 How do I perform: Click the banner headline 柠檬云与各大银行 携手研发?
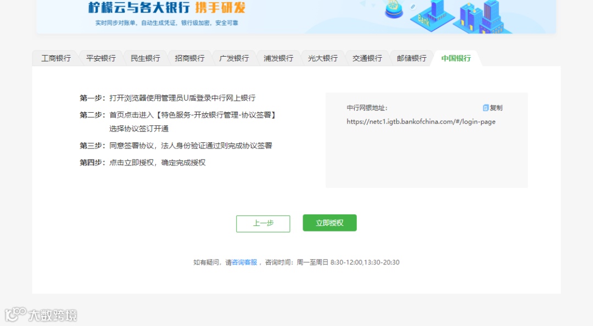(167, 7)
